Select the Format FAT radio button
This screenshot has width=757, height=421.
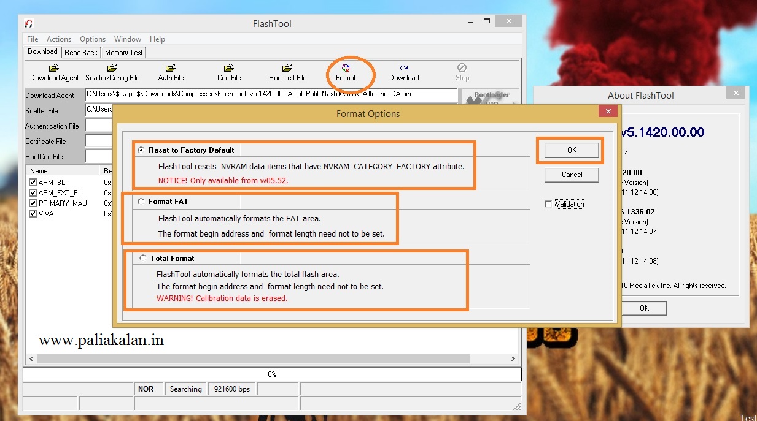pyautogui.click(x=142, y=202)
